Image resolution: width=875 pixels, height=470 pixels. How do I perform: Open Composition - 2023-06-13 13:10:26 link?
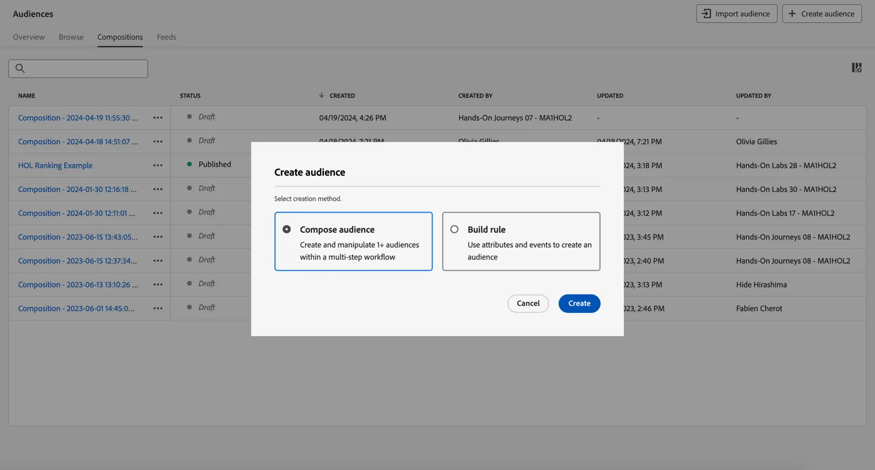click(78, 284)
